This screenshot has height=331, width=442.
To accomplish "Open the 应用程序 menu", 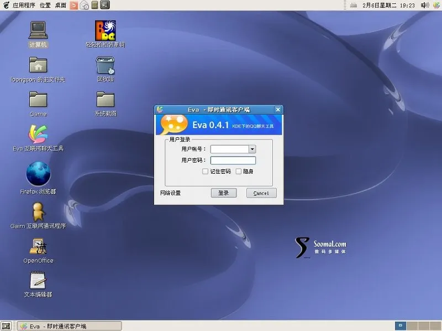I will [x=24, y=5].
